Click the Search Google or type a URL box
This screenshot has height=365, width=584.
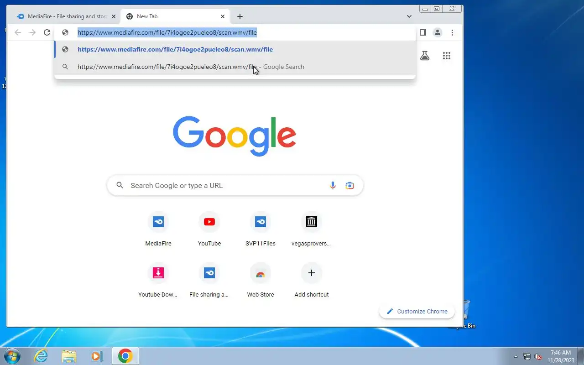point(235,185)
